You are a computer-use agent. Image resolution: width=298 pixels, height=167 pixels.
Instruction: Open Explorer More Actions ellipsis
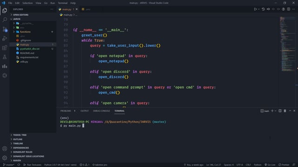52,9
